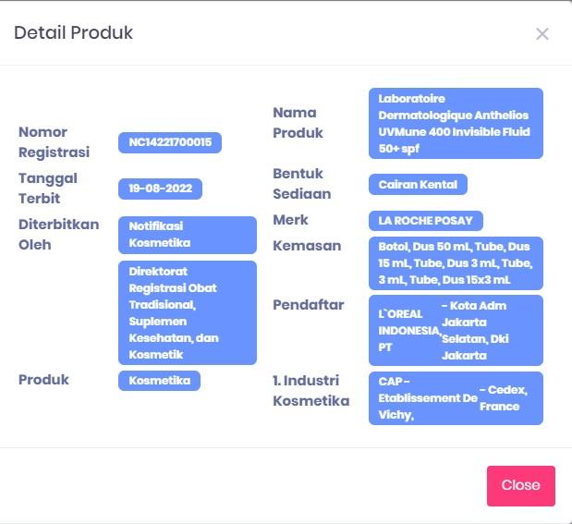This screenshot has height=524, width=572.
Task: Click the 1. Industri Kosmetika label
Action: [x=311, y=390]
